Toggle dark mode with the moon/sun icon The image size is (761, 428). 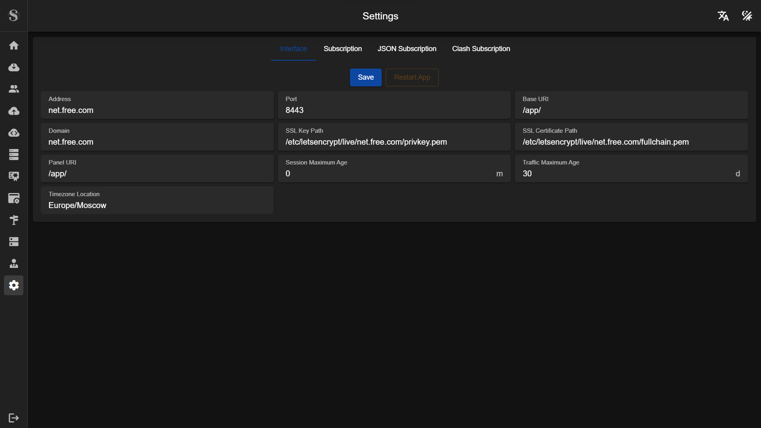[747, 16]
